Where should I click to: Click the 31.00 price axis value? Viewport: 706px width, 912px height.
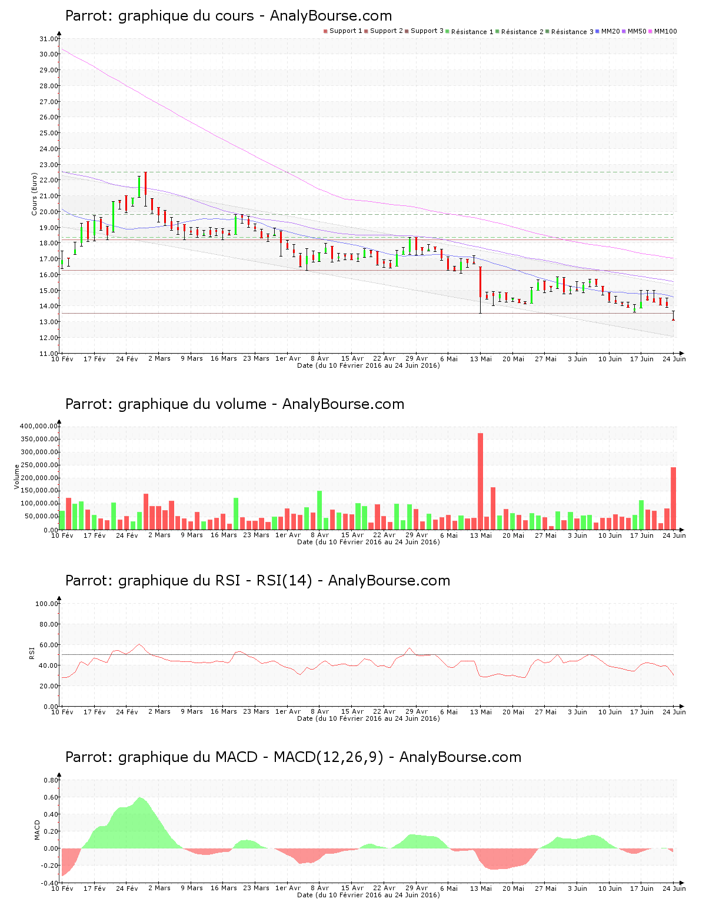point(49,39)
